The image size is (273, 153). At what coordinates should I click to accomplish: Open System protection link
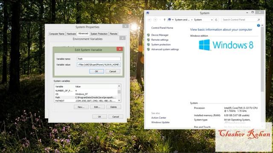161,45
